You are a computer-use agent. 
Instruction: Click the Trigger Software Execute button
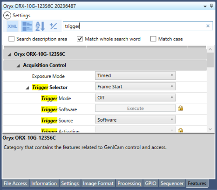[136, 108]
